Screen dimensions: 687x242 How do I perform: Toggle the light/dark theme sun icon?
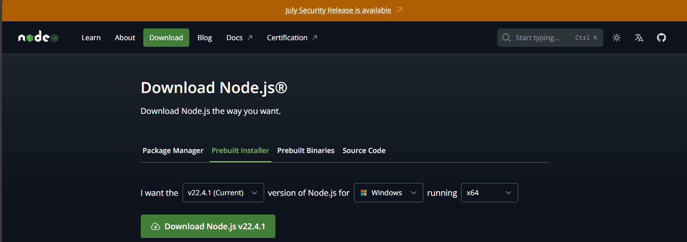(617, 38)
